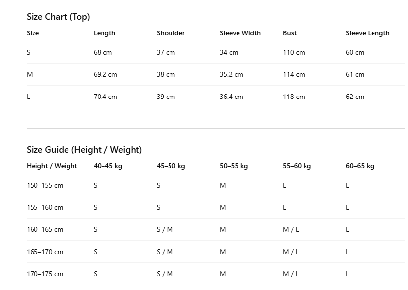Click S / M cell in 165–170 cm row

(x=165, y=252)
